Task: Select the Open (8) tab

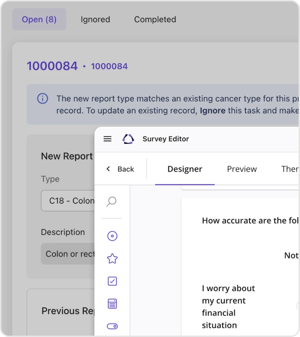Action: tap(39, 19)
